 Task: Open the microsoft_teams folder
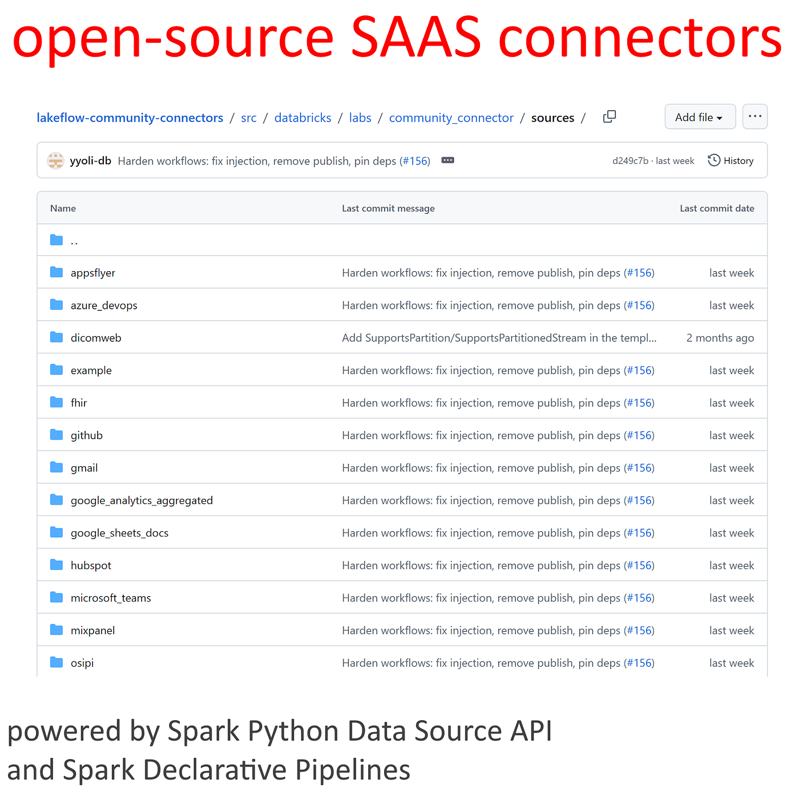111,598
